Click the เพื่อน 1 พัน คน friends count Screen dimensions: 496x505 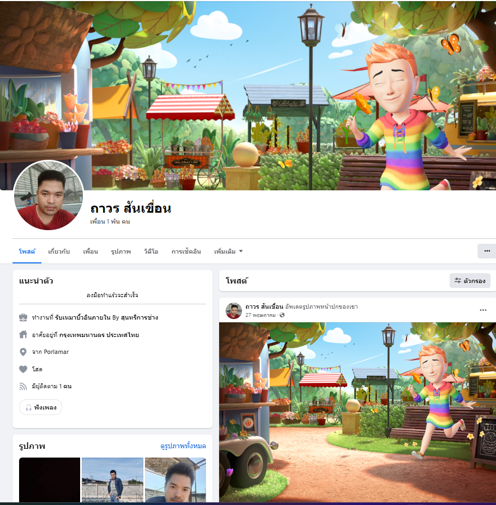[x=110, y=221]
